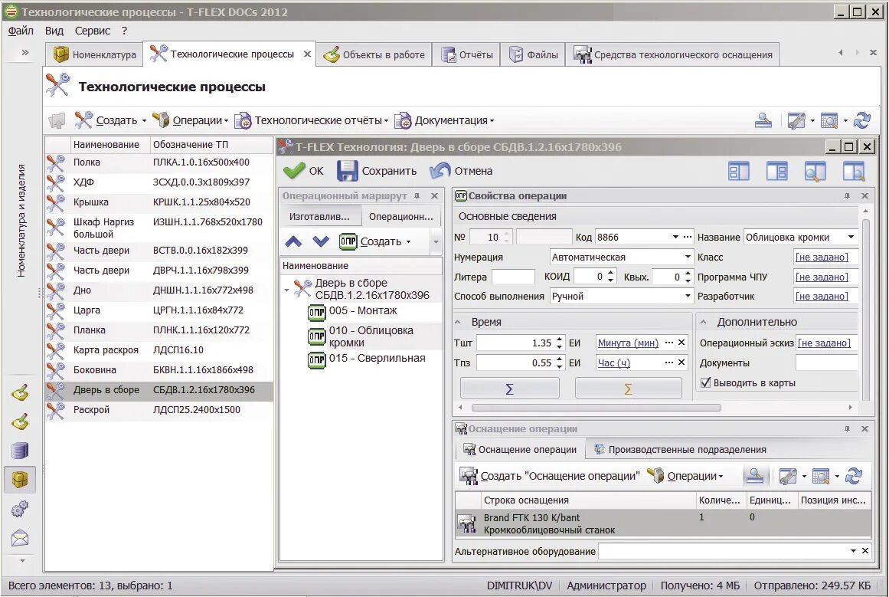Click the topmost brush icon in left sidebar

click(x=20, y=392)
